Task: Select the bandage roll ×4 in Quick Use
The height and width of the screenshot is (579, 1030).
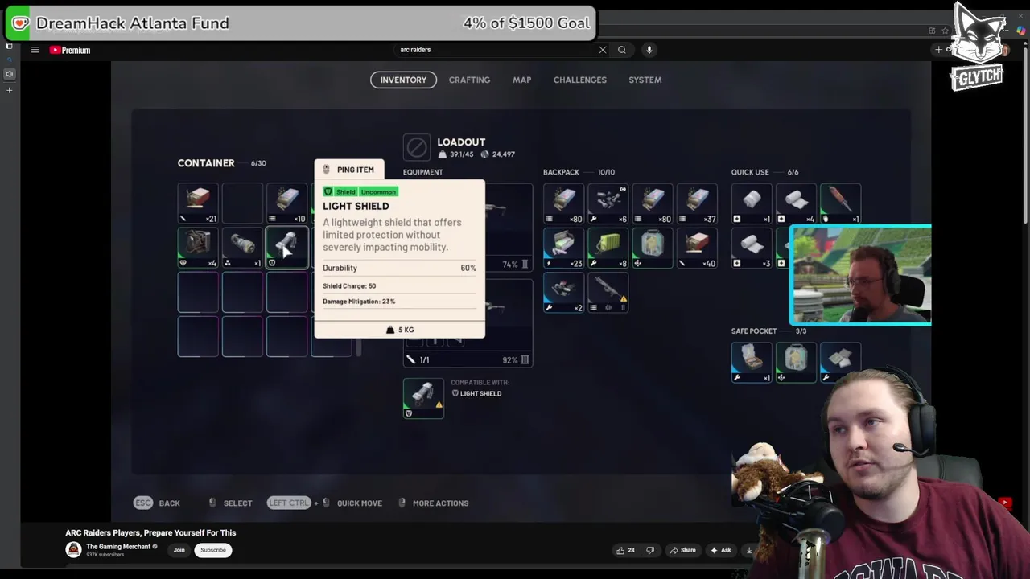Action: pyautogui.click(x=796, y=203)
